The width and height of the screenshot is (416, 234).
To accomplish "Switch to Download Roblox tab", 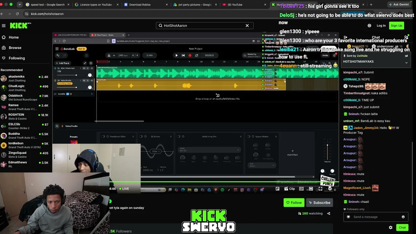I will pyautogui.click(x=145, y=5).
